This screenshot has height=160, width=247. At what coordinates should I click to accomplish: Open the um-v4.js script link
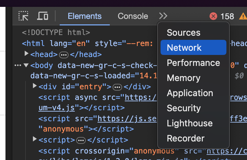click(57, 108)
